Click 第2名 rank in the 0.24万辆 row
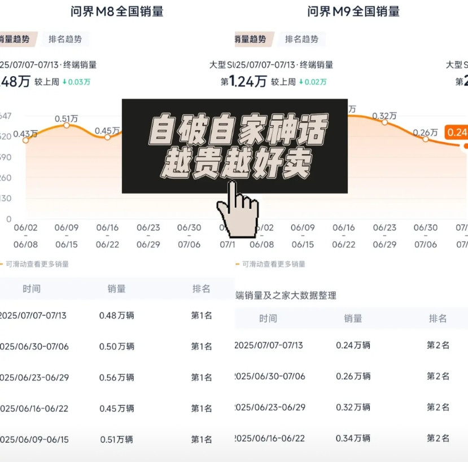Viewport: 468px width, 462px height. [438, 345]
